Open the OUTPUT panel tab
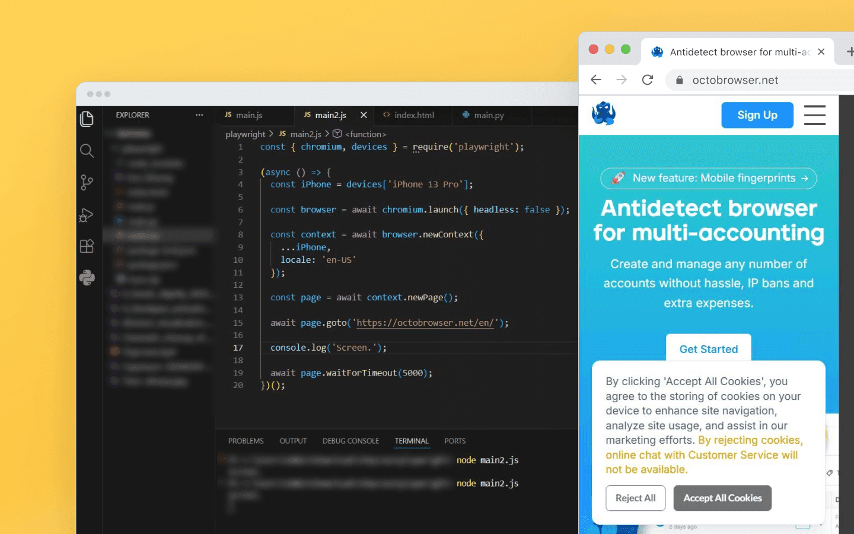 pyautogui.click(x=293, y=441)
